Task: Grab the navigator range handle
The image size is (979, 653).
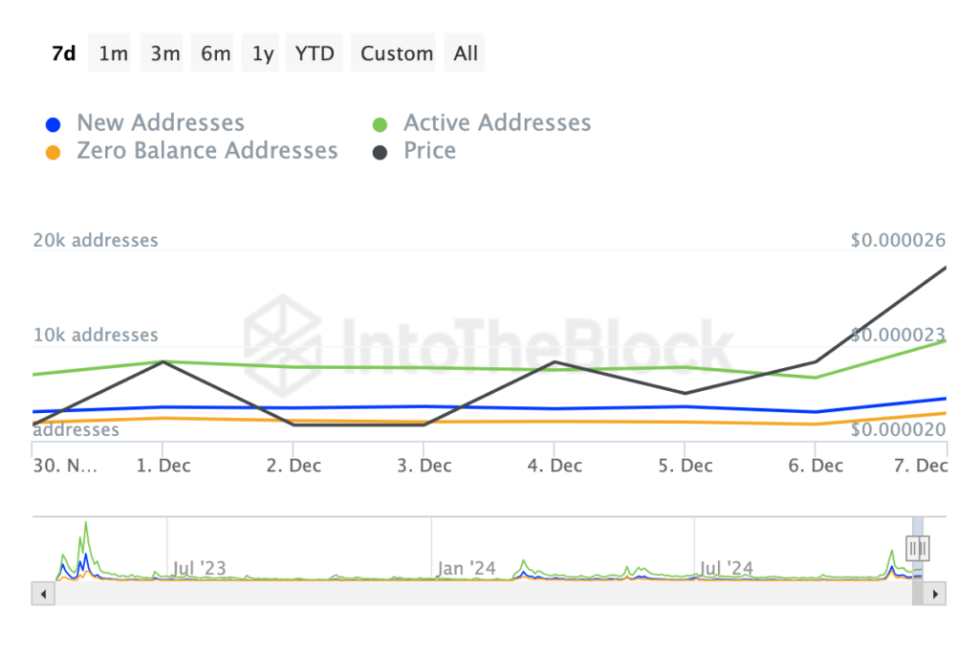Action: [x=918, y=548]
